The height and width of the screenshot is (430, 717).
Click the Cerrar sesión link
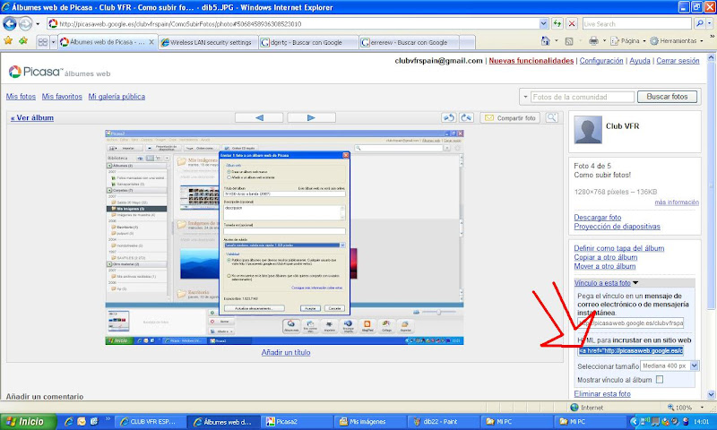pos(678,61)
